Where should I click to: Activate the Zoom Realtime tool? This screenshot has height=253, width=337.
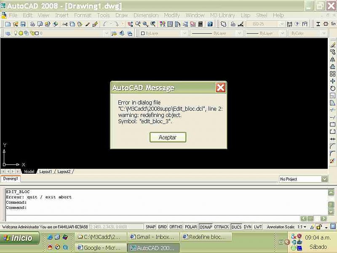[138, 24]
